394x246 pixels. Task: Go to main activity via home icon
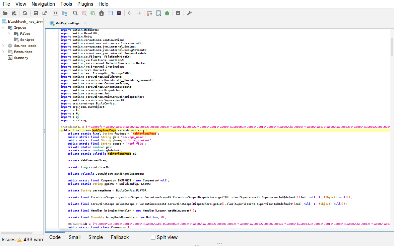tap(102, 13)
